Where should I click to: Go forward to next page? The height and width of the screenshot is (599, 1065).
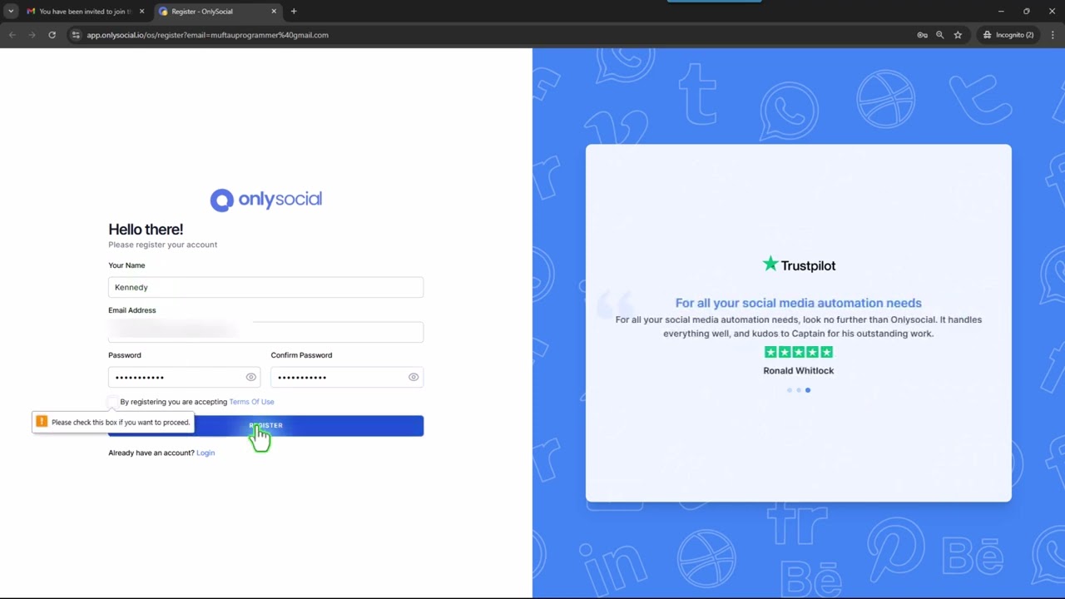[32, 35]
